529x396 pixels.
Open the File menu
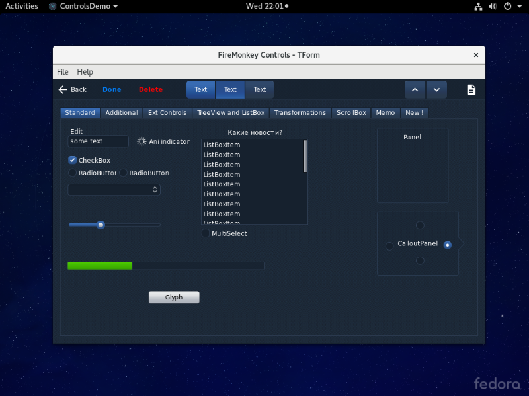(63, 72)
